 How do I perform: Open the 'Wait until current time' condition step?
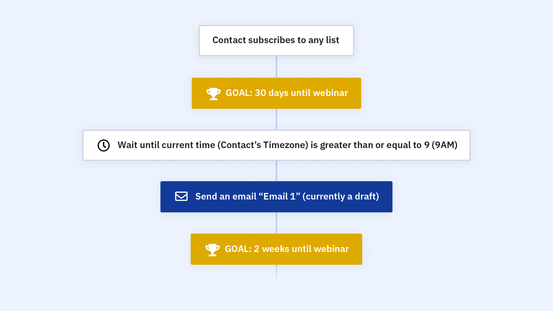[x=276, y=145]
